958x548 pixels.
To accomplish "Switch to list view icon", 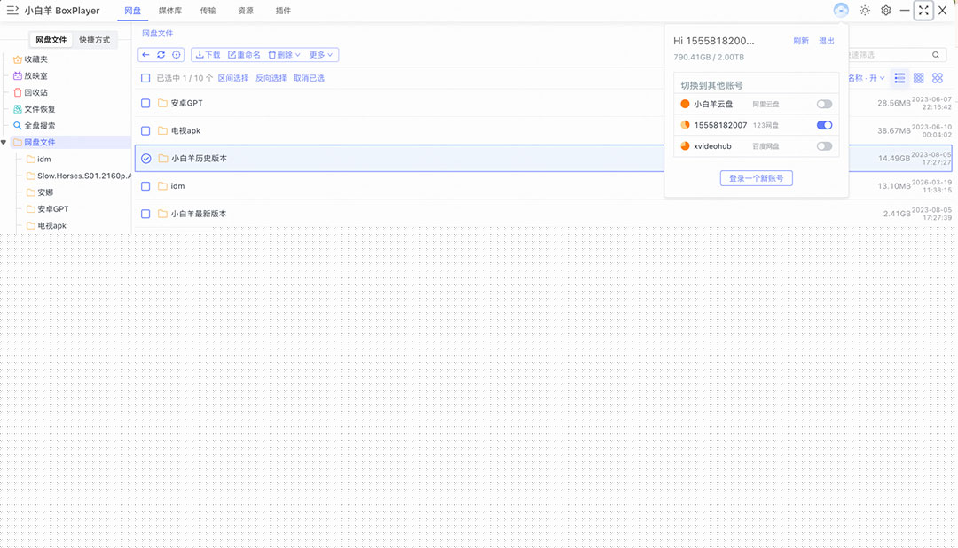I will pyautogui.click(x=899, y=78).
